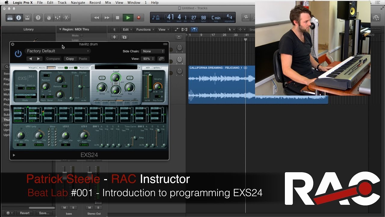Click the EXS24 Volume knob
The image size is (385, 217).
[158, 87]
